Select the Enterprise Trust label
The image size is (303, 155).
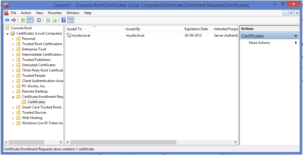tap(34, 49)
